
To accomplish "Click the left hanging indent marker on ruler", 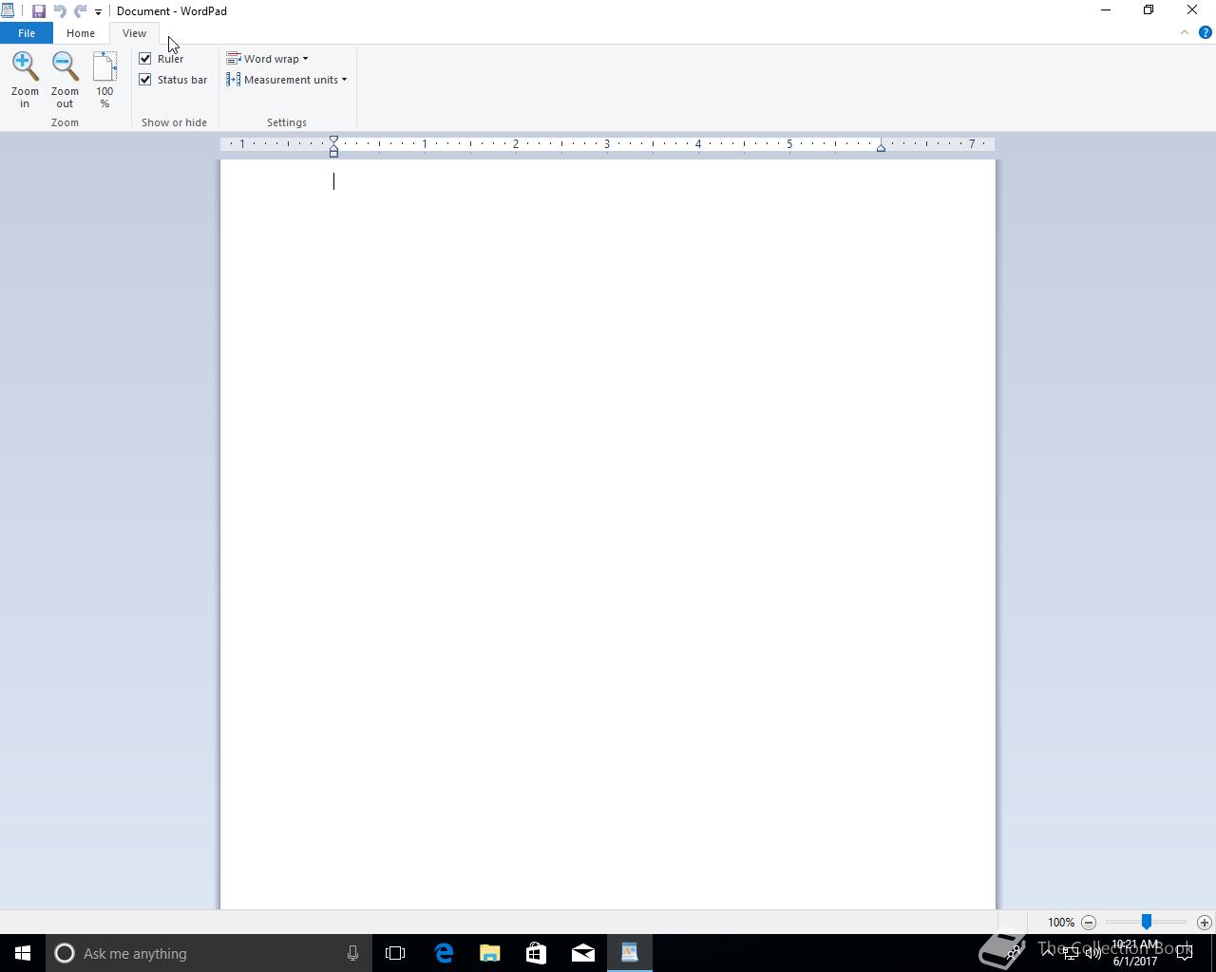I will coord(333,151).
